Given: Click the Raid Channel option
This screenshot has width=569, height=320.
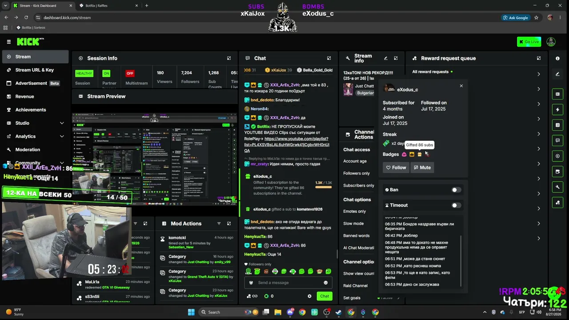Looking at the screenshot, I should pyautogui.click(x=355, y=286).
